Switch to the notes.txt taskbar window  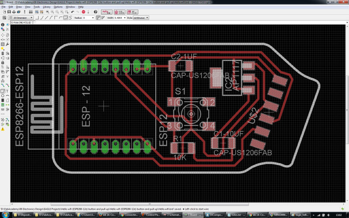click(x=236, y=215)
